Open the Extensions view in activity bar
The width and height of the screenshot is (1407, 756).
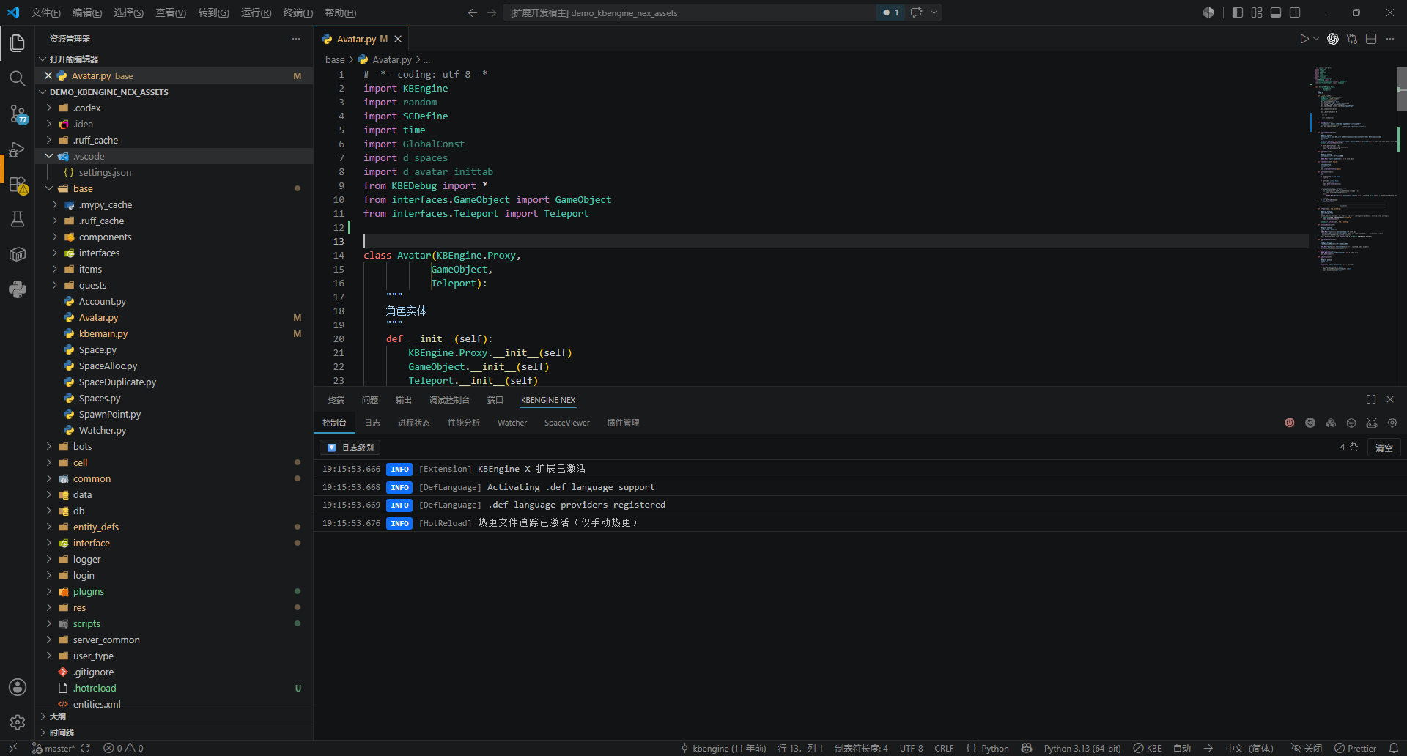point(18,185)
